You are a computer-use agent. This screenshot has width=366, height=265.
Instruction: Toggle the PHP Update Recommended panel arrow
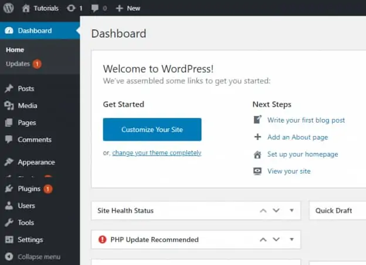[x=292, y=239]
